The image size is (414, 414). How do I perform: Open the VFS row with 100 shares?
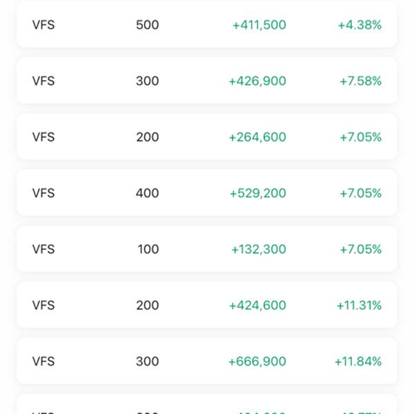(x=207, y=249)
